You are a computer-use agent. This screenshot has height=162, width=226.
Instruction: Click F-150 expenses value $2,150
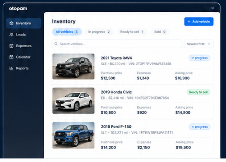point(143,148)
